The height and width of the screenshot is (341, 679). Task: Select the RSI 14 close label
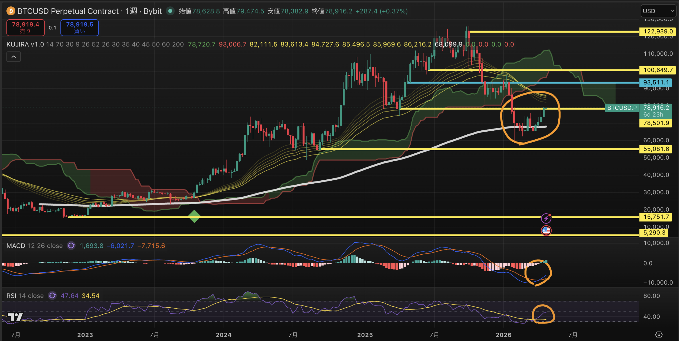click(x=25, y=296)
